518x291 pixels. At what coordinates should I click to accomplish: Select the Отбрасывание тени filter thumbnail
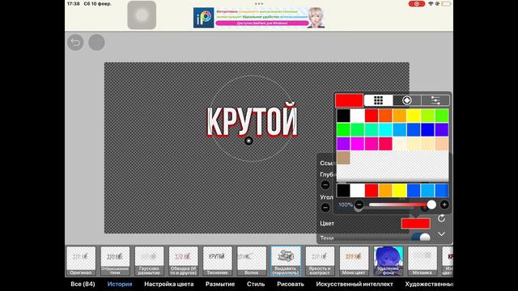click(115, 261)
